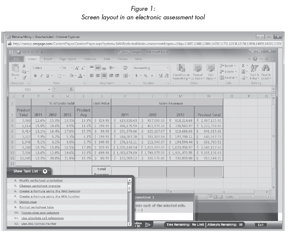Click the Sort & Filter icon
288x232 pixels.
(255, 71)
